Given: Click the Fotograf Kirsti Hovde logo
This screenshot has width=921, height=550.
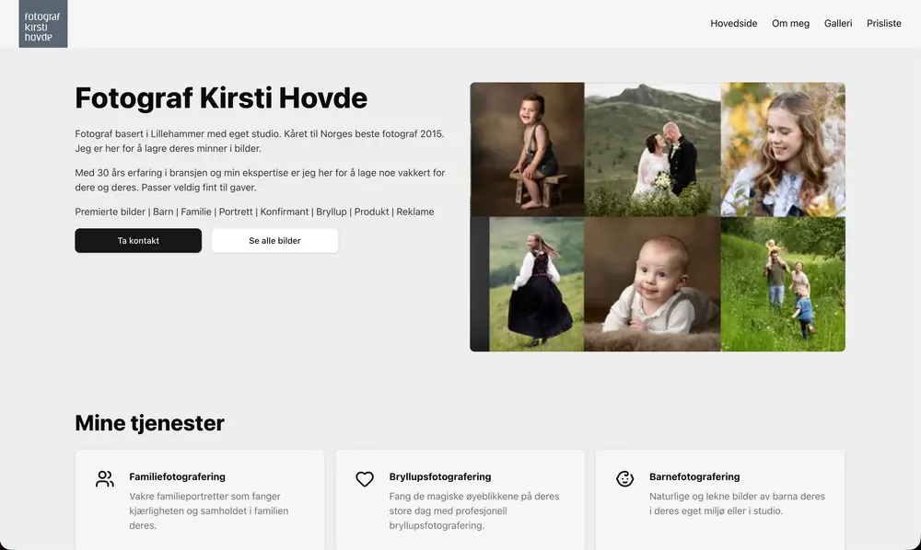Looking at the screenshot, I should click(42, 23).
